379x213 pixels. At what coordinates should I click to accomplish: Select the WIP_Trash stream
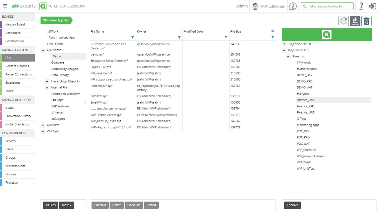point(304,162)
